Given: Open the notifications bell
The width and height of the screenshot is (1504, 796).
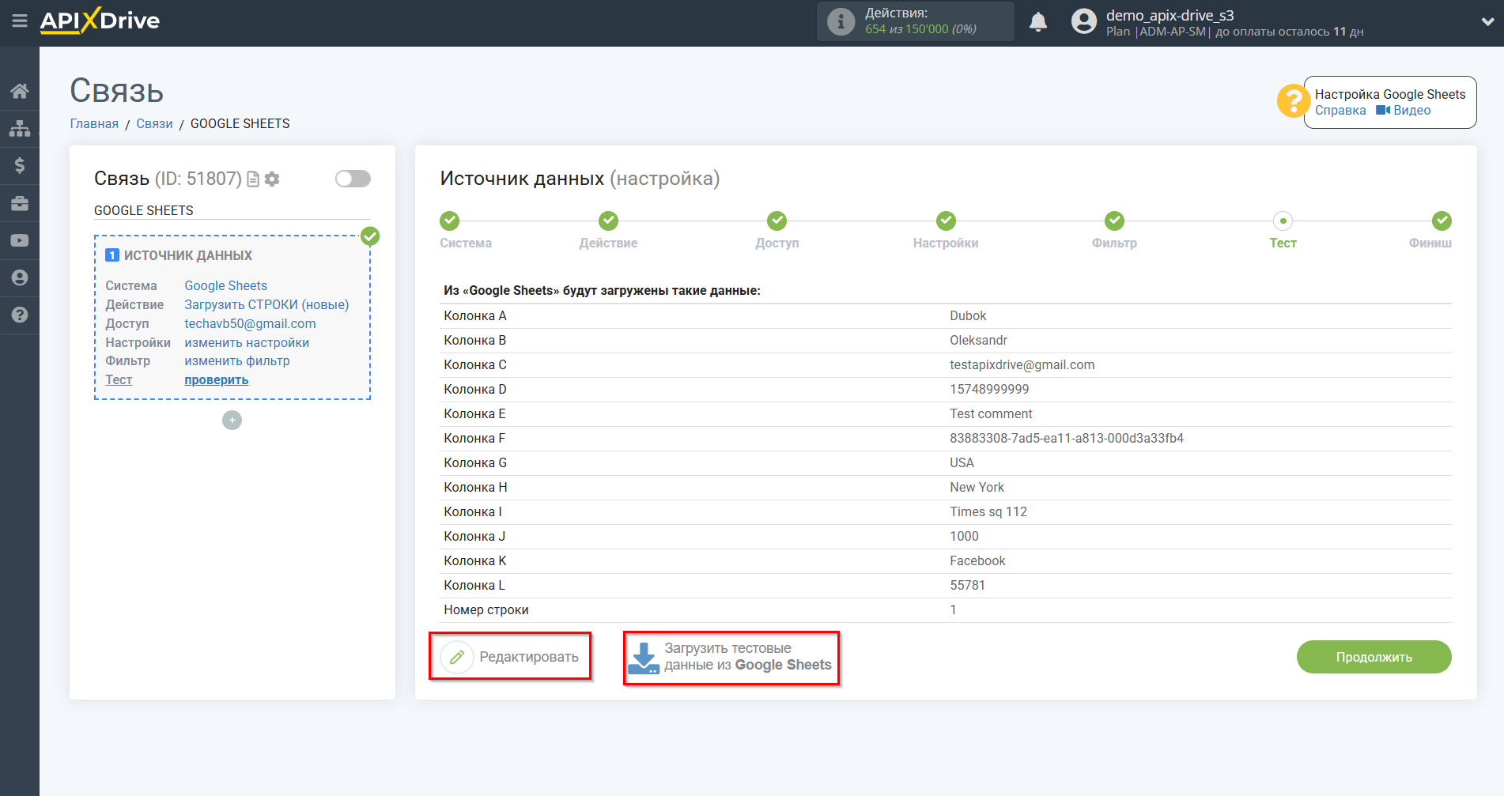Looking at the screenshot, I should (1038, 21).
